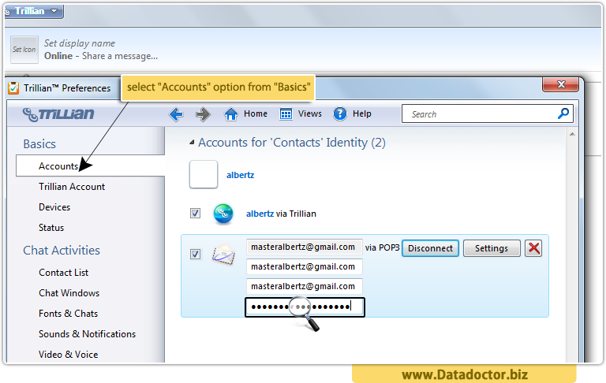Click the back arrow navigation icon

click(x=176, y=114)
